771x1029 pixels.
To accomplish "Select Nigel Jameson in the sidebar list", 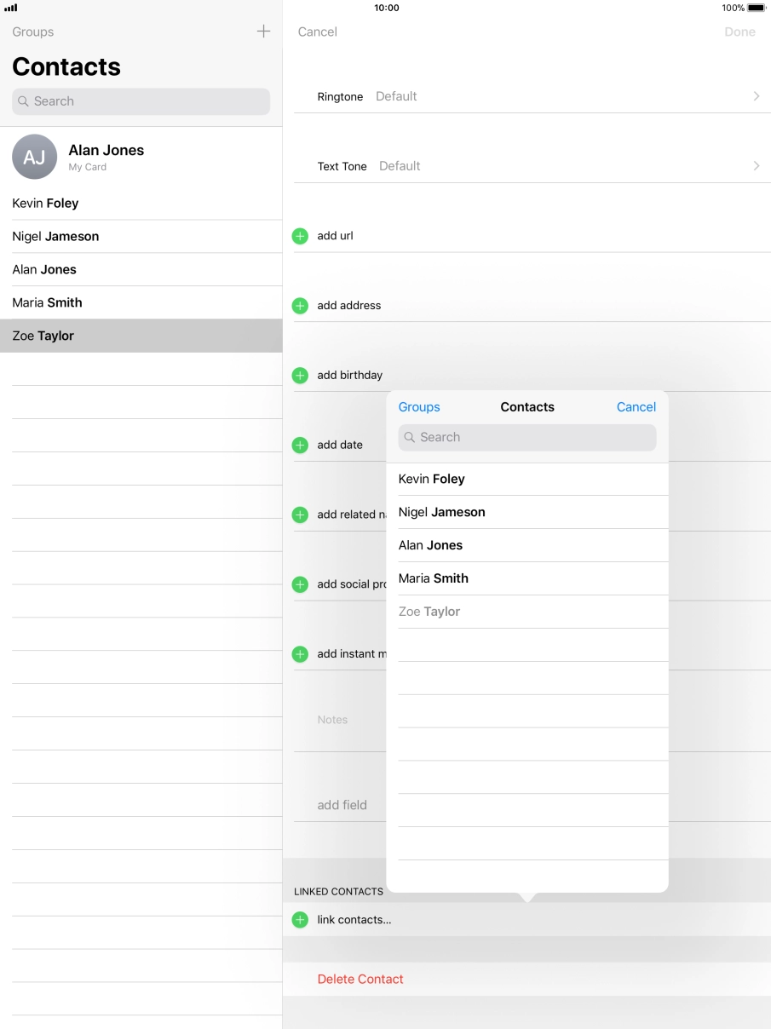I will coord(56,236).
